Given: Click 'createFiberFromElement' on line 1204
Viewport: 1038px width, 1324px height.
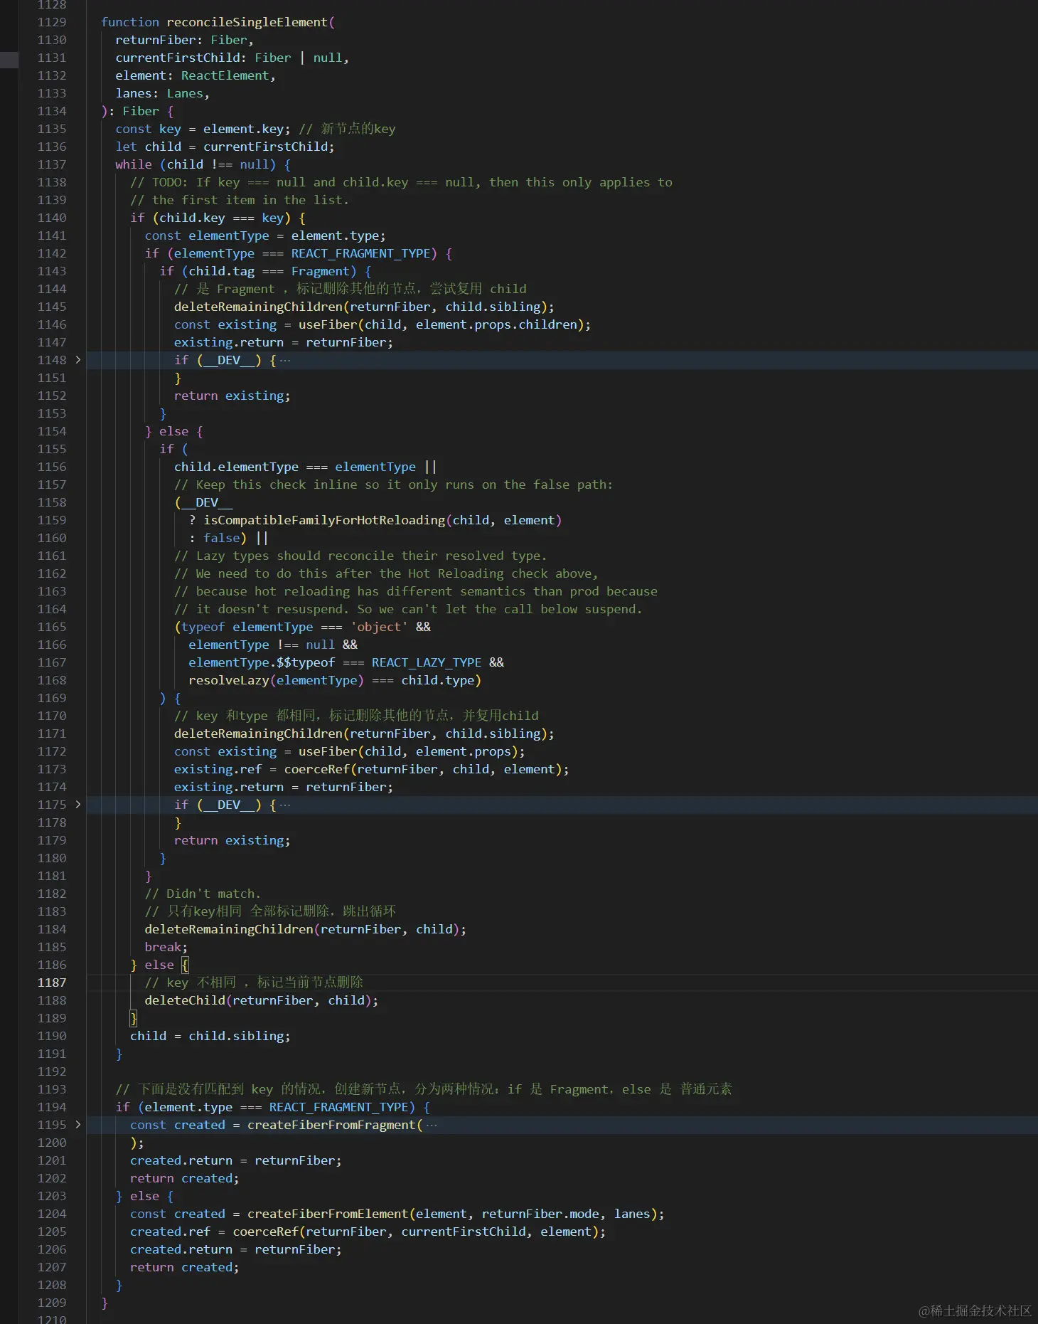Looking at the screenshot, I should pos(328,1214).
